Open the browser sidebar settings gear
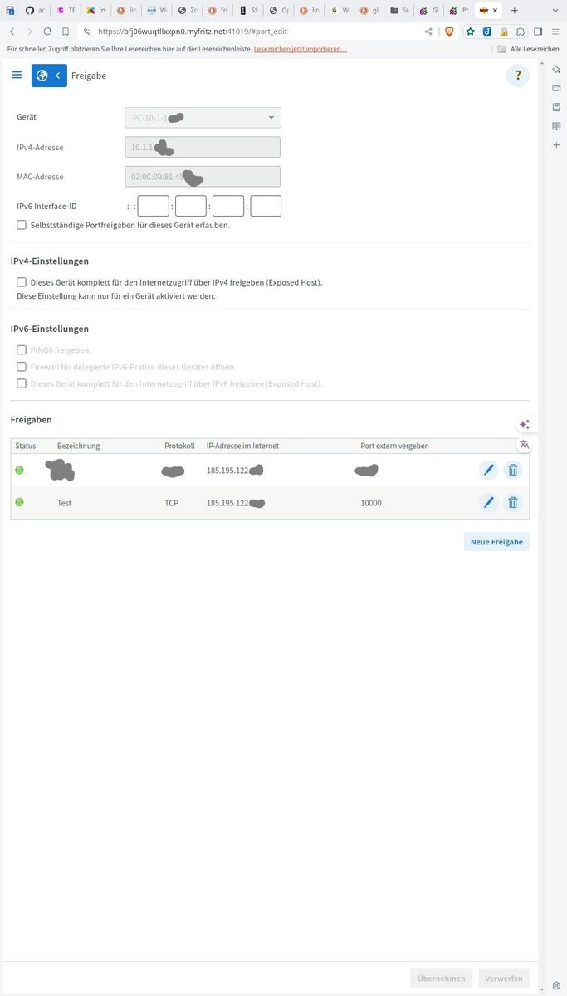 point(556,987)
